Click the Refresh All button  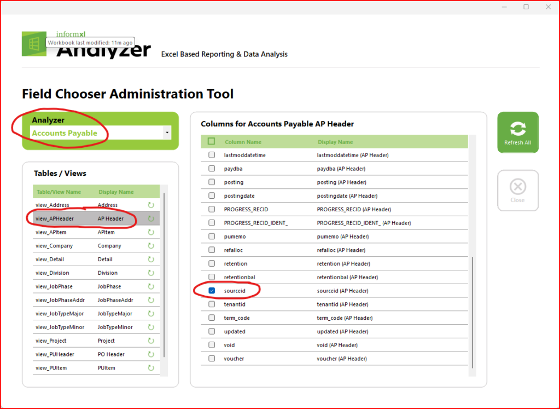point(518,133)
